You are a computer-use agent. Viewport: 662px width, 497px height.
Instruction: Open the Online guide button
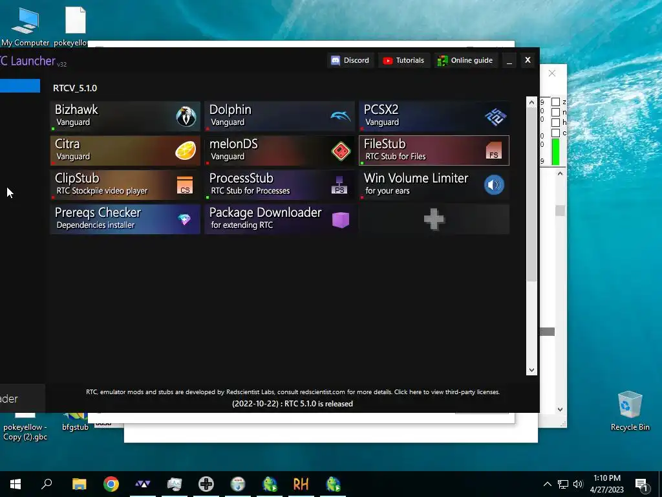465,60
